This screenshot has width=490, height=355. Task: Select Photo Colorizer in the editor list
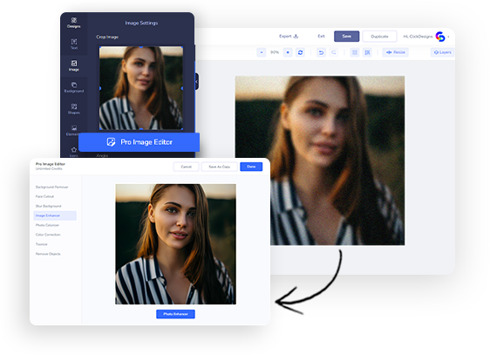click(x=47, y=225)
